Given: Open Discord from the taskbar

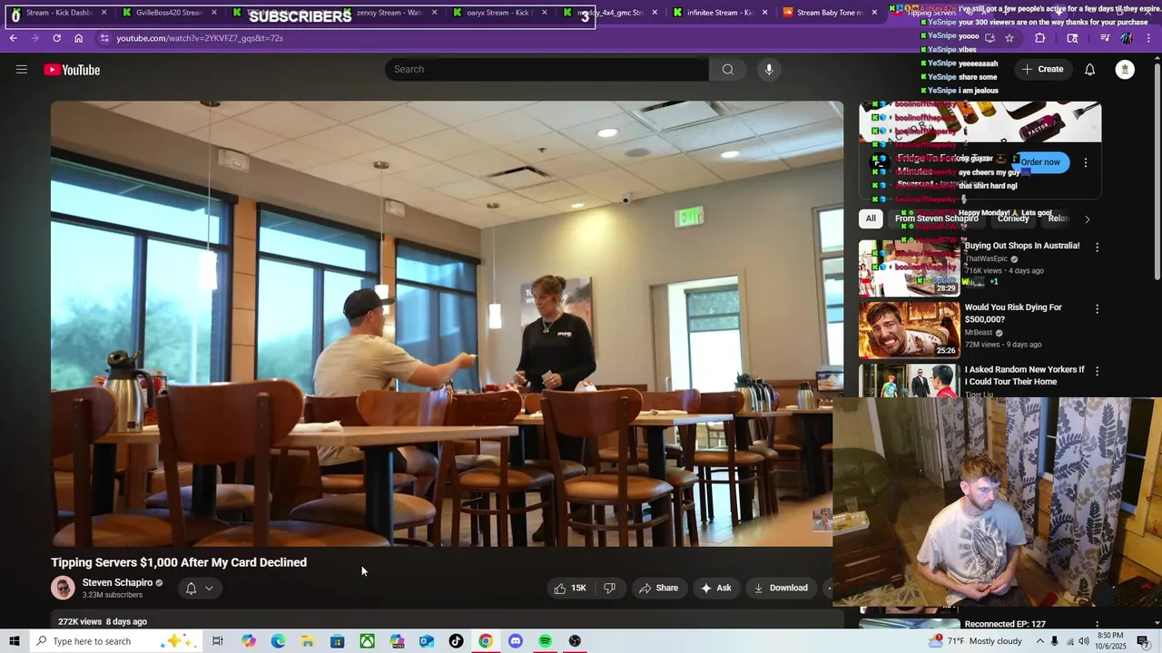Looking at the screenshot, I should pyautogui.click(x=516, y=641).
